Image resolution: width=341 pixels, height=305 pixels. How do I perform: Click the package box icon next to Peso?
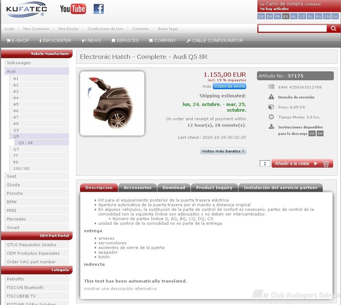coord(271,107)
